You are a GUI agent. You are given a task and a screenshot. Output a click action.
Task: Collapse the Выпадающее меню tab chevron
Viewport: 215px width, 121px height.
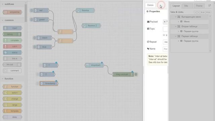[176, 17]
